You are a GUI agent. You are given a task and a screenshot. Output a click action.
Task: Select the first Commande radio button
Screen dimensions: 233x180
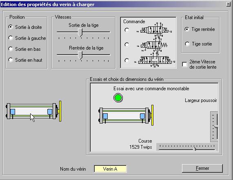(x=127, y=30)
